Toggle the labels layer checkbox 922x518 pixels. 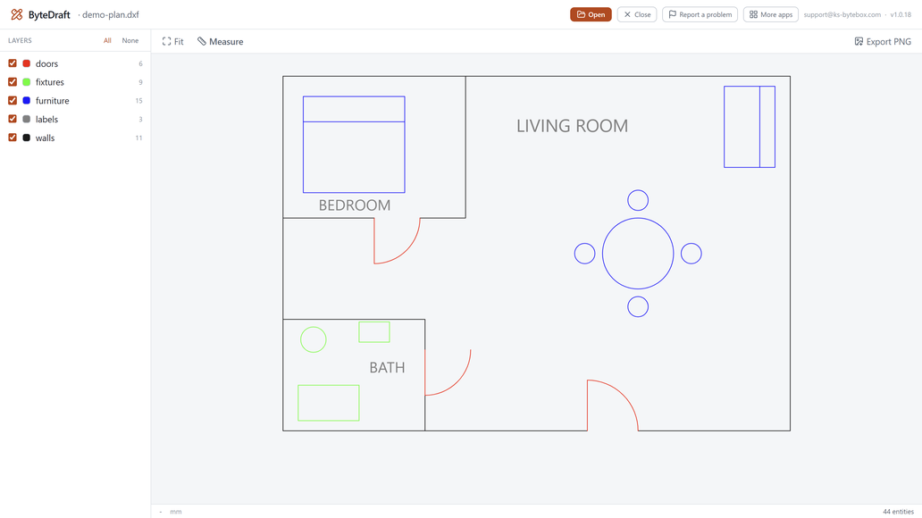coord(13,119)
